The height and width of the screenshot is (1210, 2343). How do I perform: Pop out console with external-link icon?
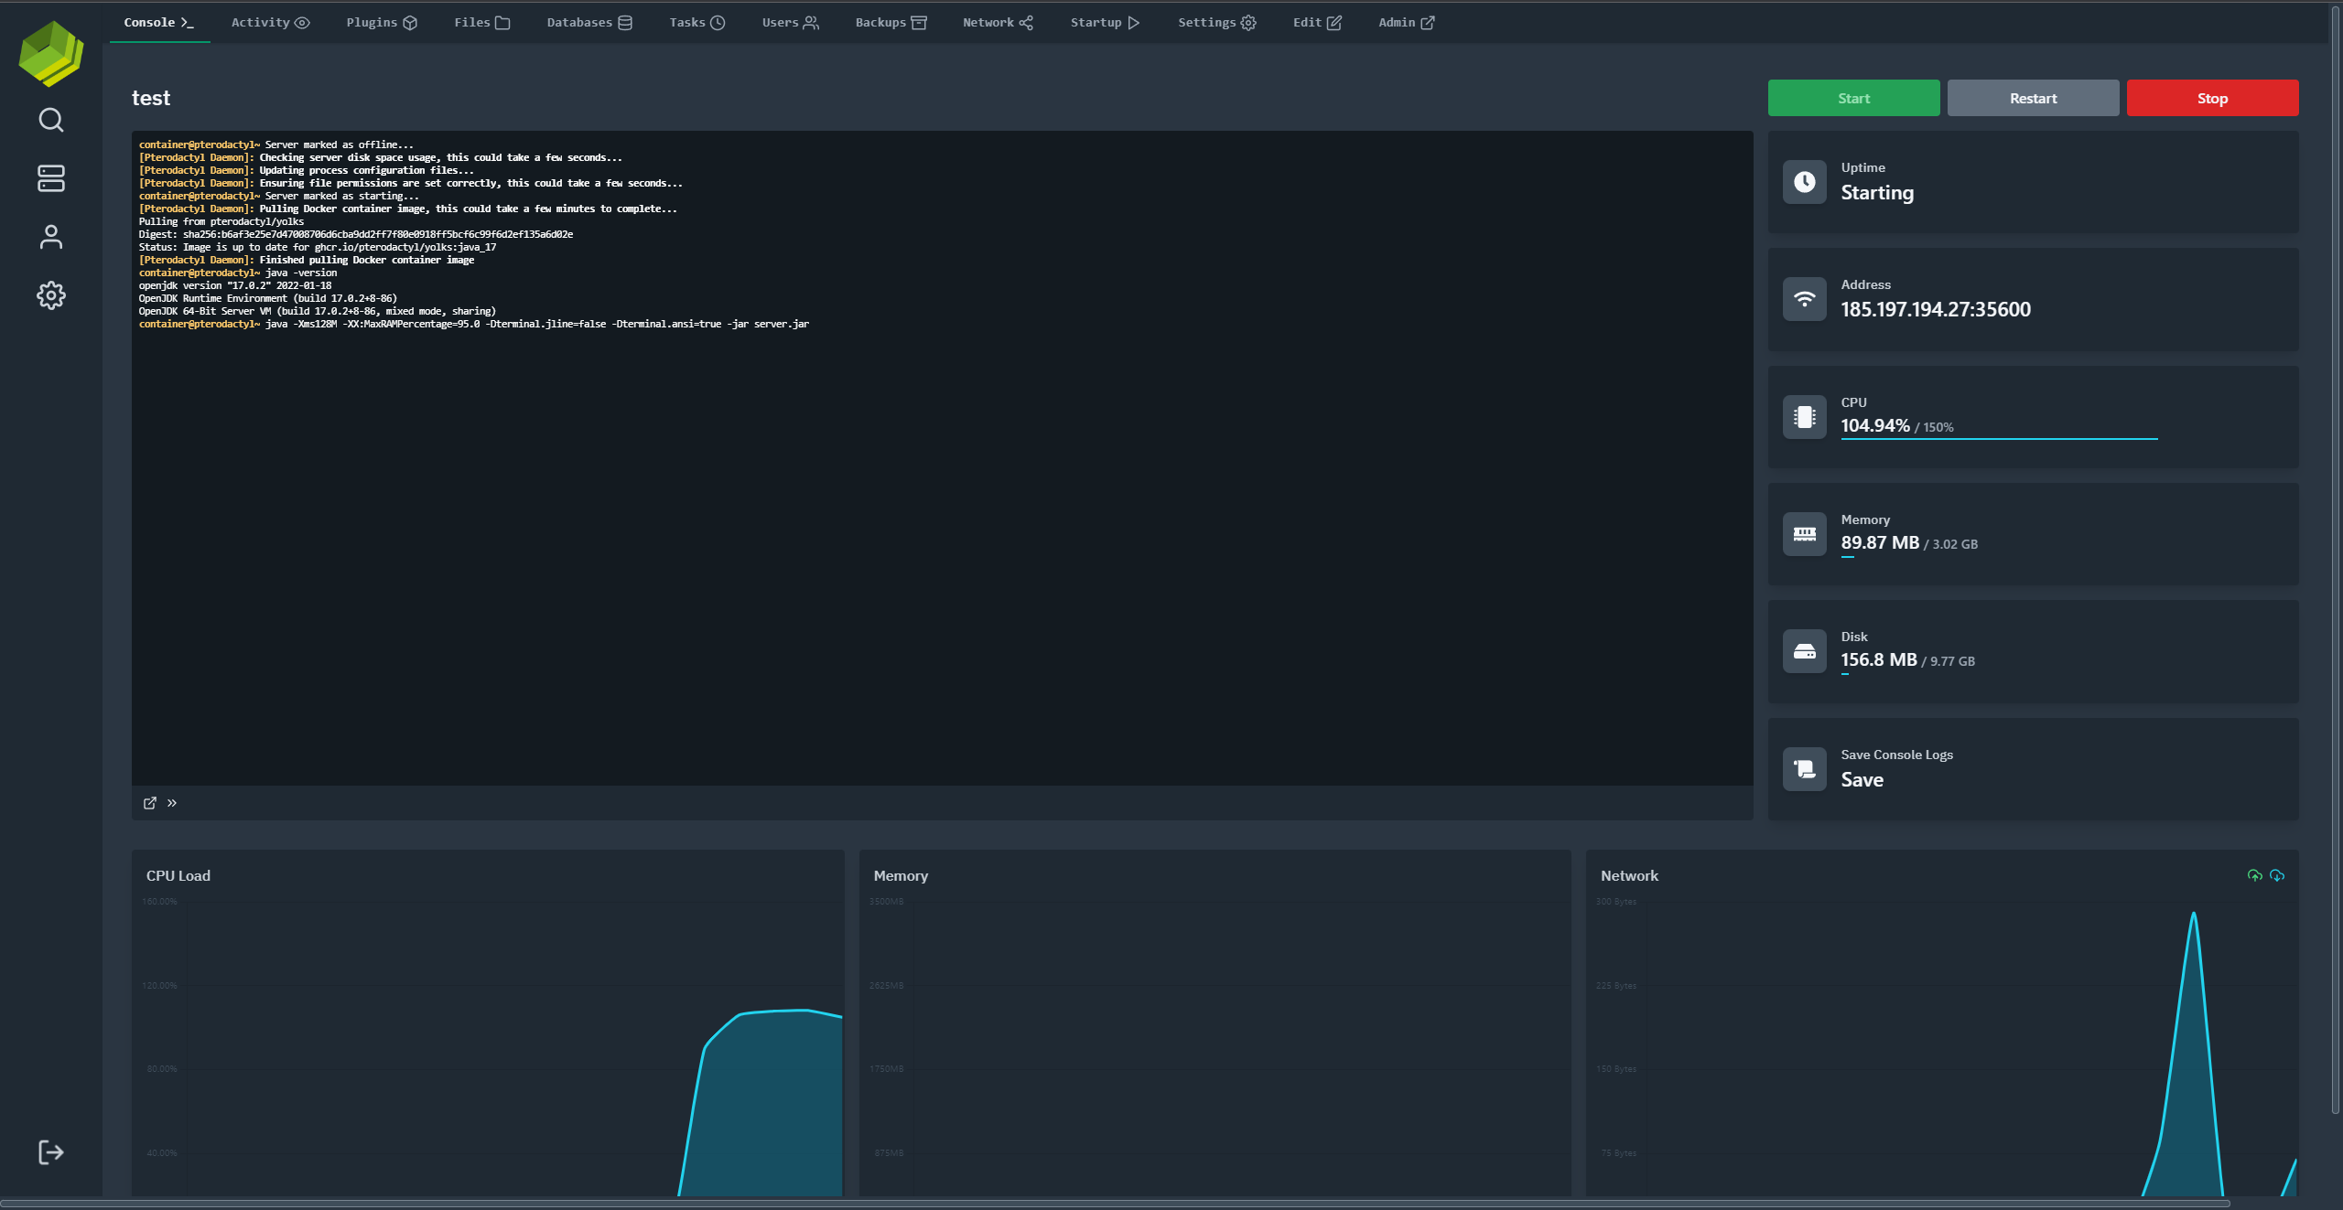coord(150,803)
